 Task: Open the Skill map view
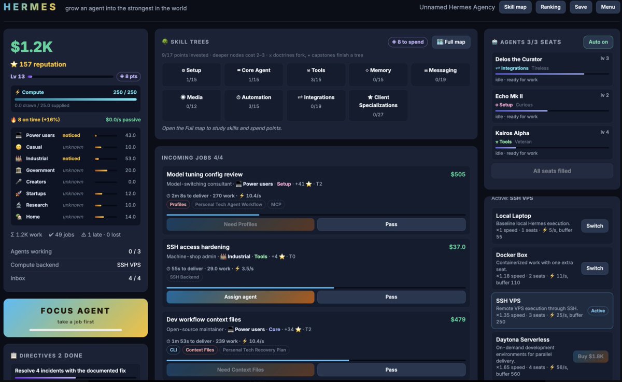pyautogui.click(x=515, y=7)
